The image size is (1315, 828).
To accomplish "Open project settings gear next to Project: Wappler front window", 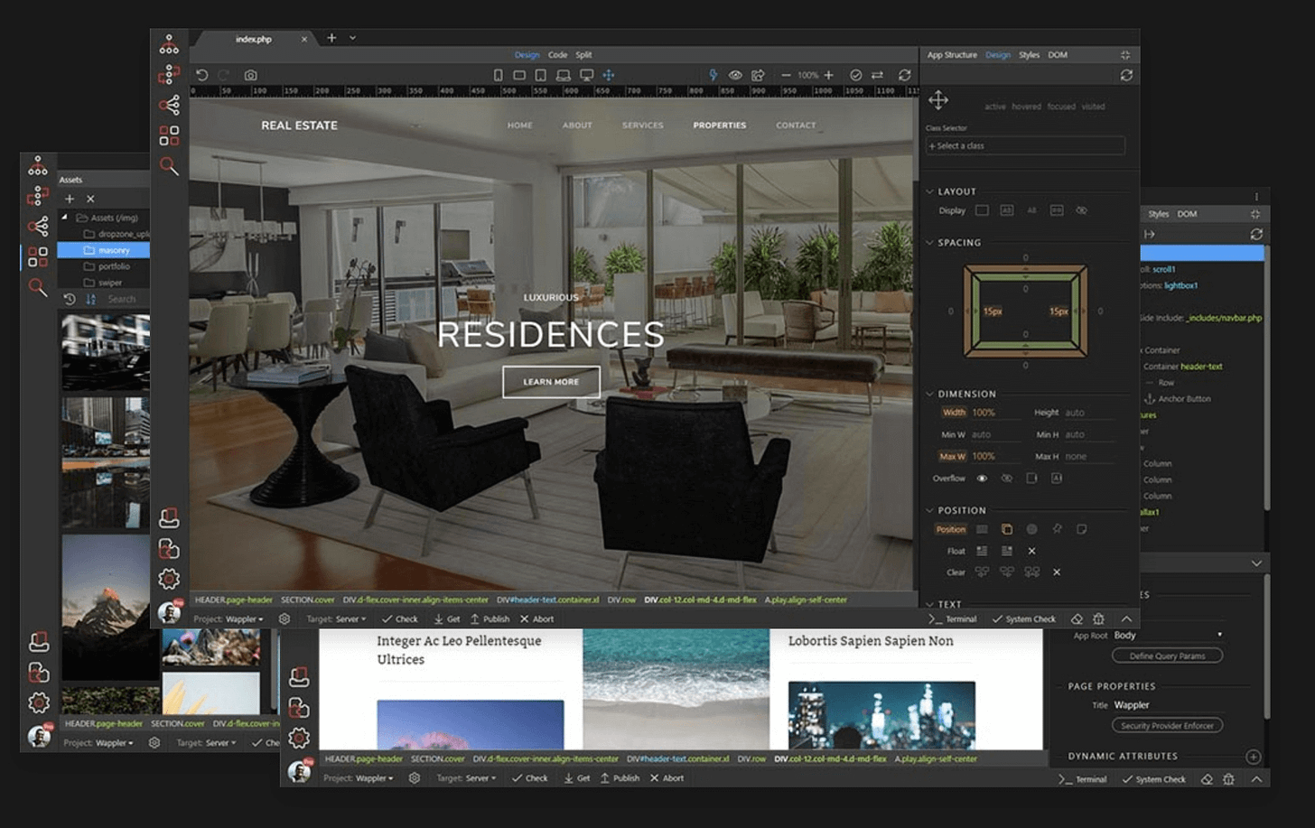I will [x=284, y=619].
